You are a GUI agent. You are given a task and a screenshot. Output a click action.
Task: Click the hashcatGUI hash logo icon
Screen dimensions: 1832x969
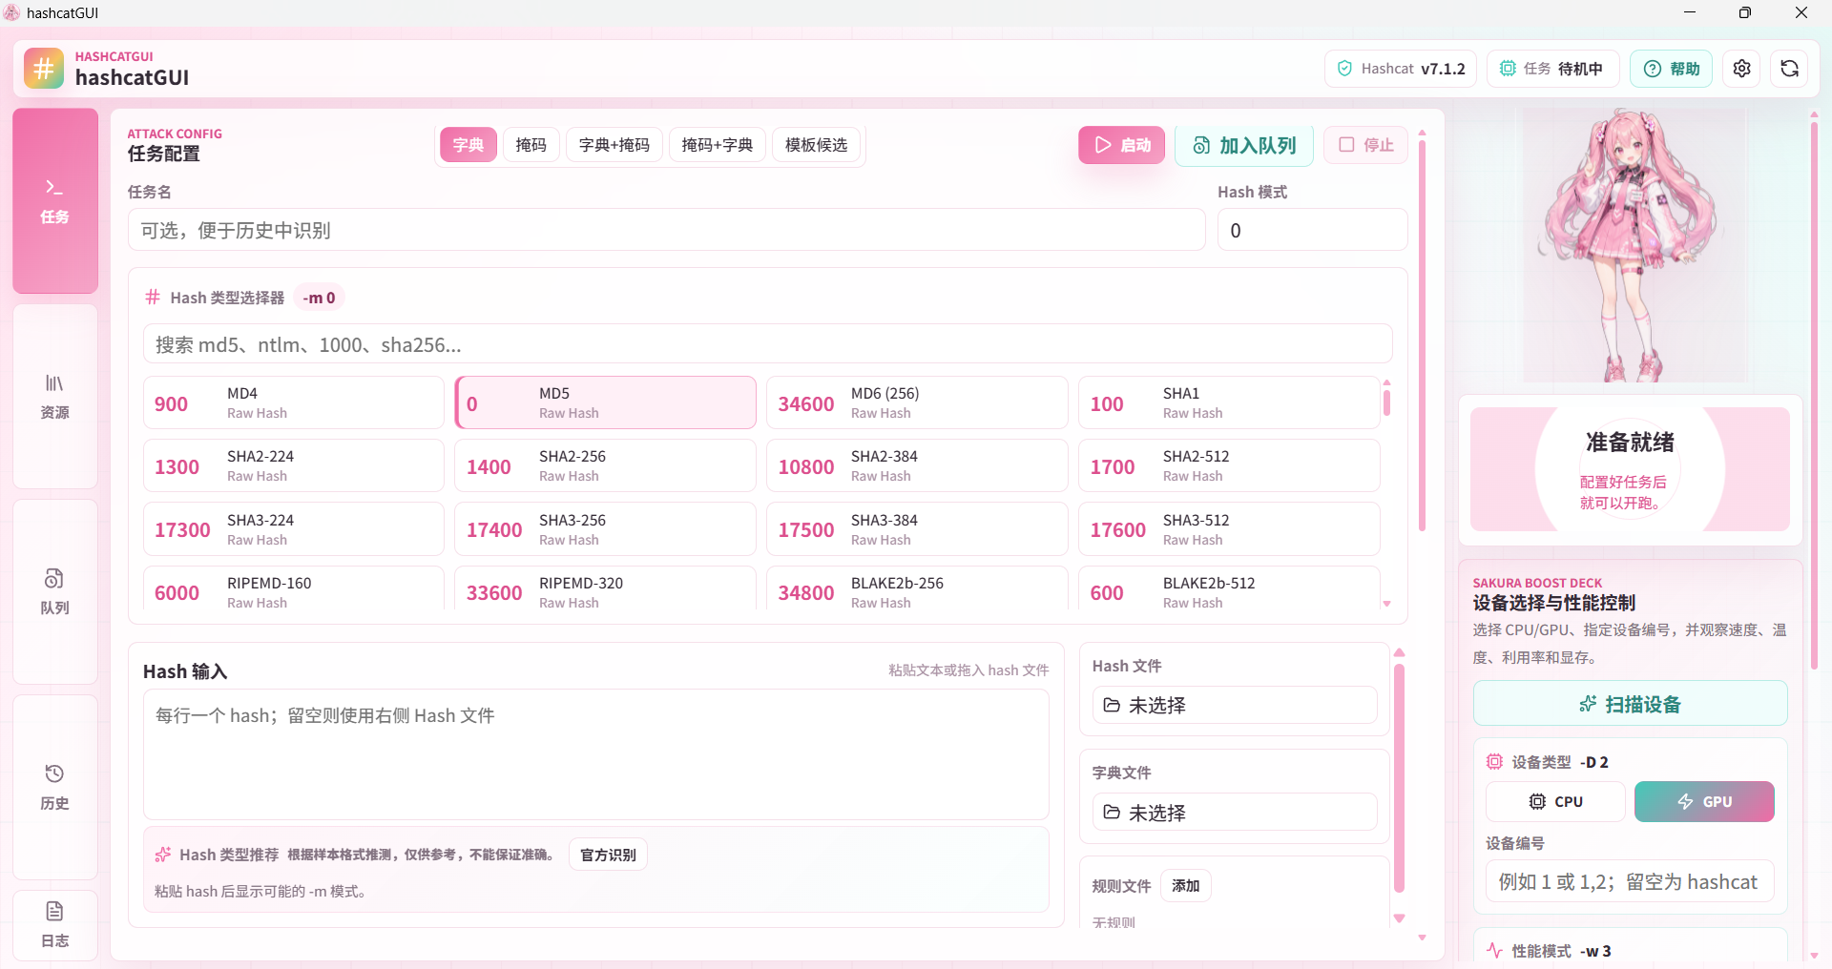[x=44, y=69]
